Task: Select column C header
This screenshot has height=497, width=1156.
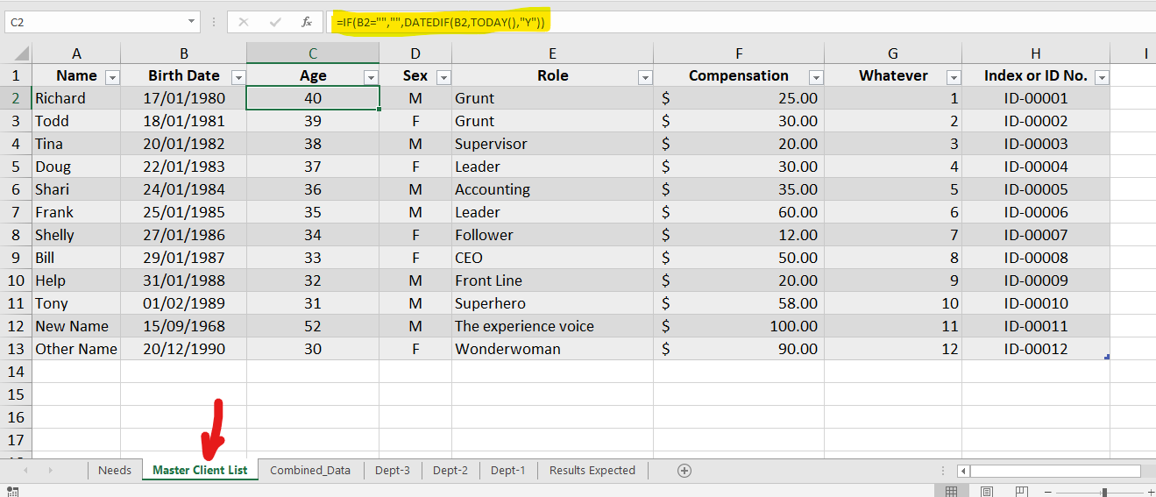Action: tap(313, 53)
